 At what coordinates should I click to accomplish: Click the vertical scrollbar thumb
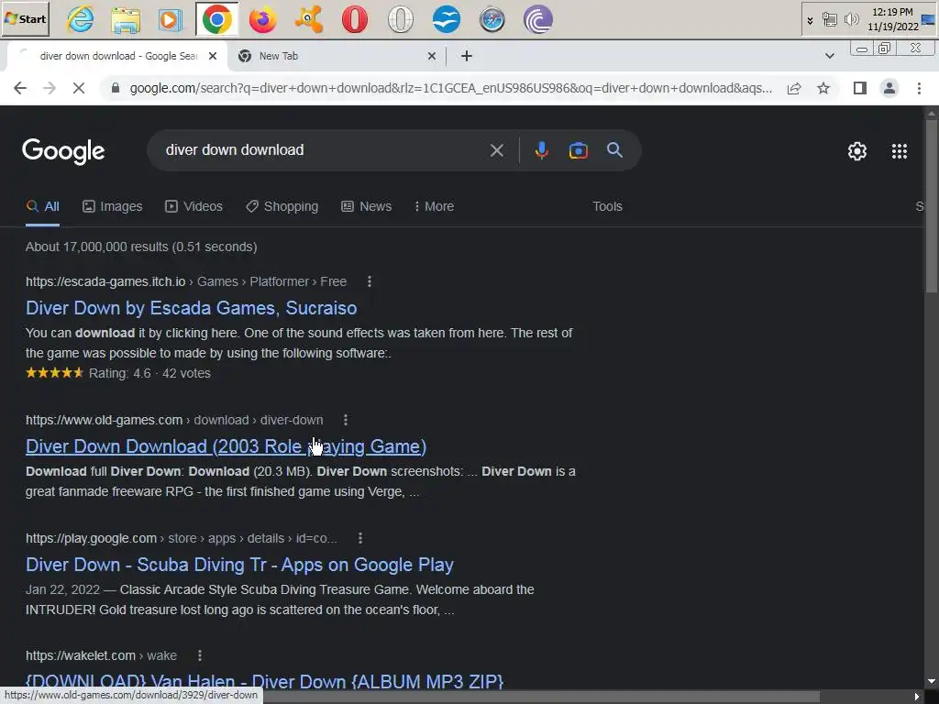click(x=932, y=205)
